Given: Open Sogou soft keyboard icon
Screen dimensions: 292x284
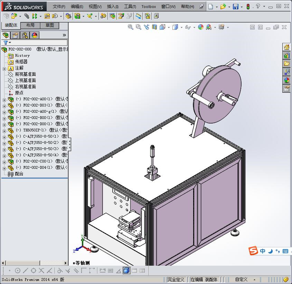Looking at the screenshot, I should point(285,251).
